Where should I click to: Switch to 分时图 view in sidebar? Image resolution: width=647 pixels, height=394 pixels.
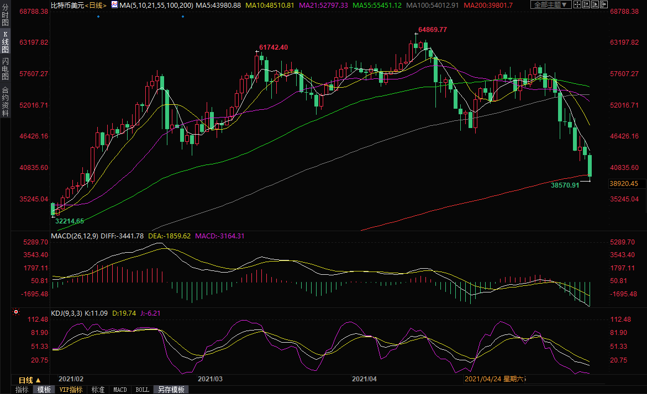coord(6,15)
